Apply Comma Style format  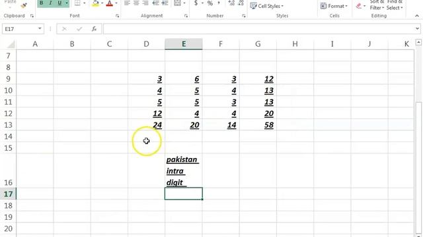[x=219, y=3]
